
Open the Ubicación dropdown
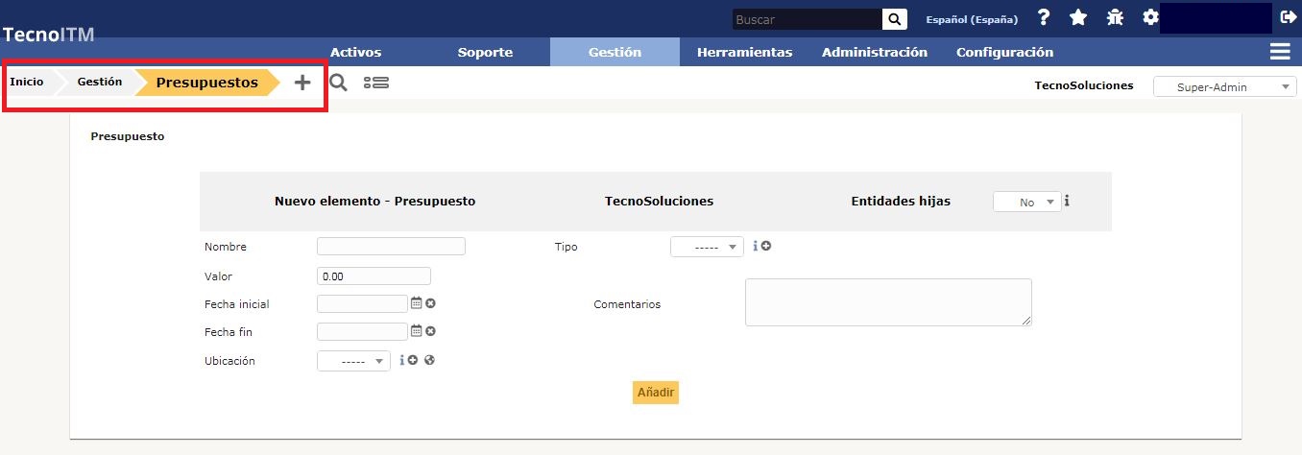tap(353, 362)
